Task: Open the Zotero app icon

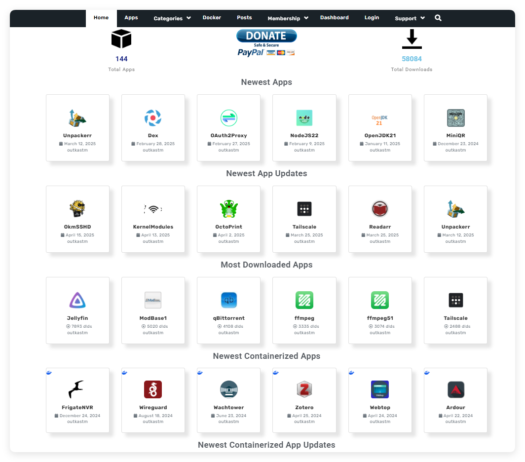Action: 304,389
